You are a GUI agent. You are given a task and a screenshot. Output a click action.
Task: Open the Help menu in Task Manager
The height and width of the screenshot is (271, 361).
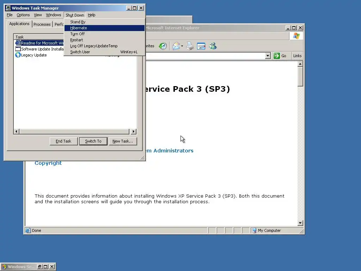[x=91, y=15]
